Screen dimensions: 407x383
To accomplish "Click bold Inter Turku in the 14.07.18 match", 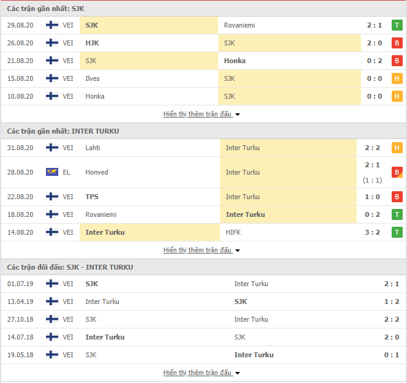I will [x=105, y=337].
